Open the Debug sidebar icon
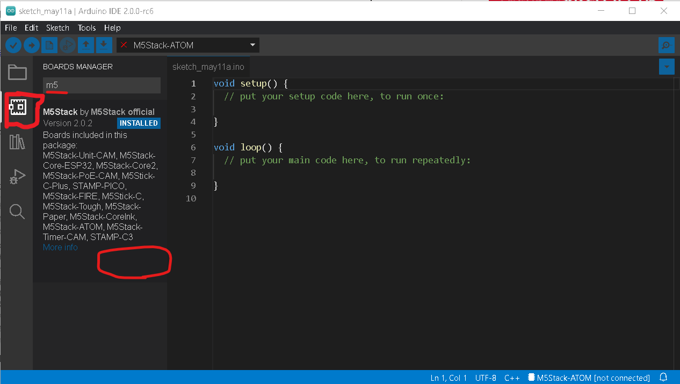The image size is (680, 384). point(17,177)
